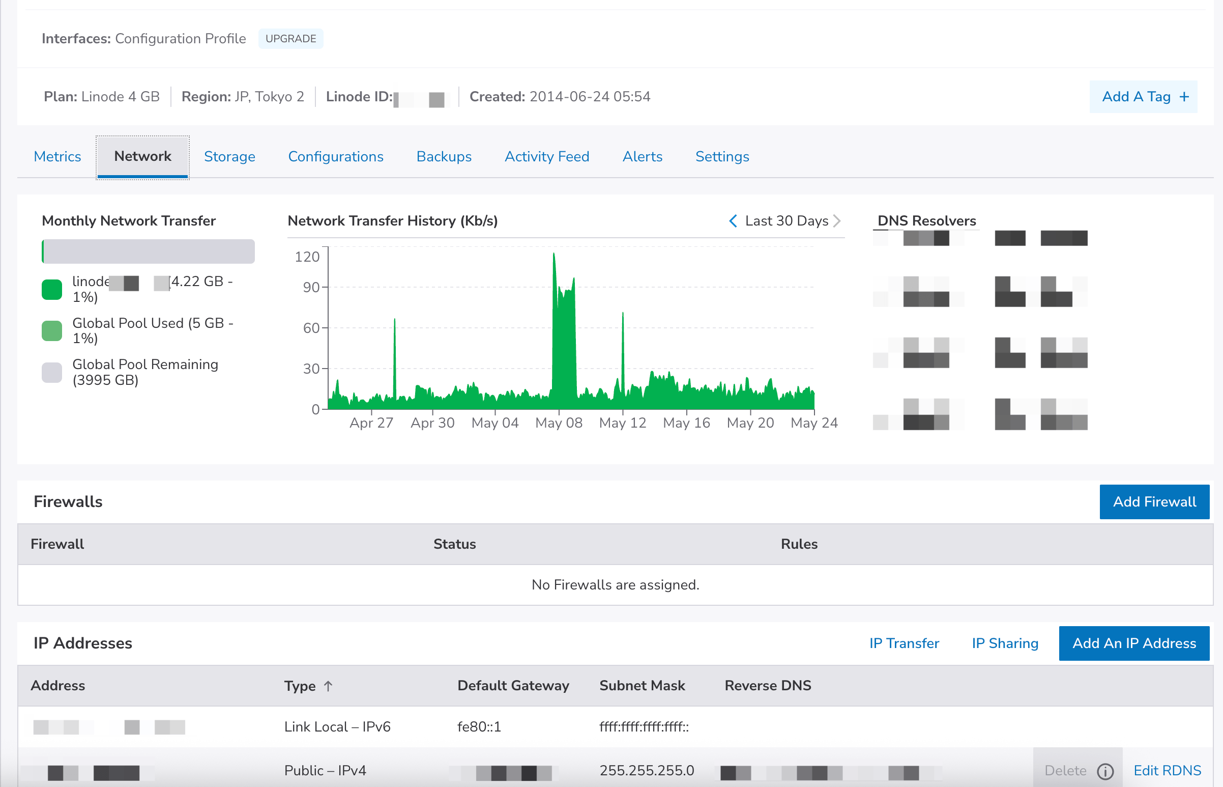1223x787 pixels.
Task: Click the fe80::1 gateway value
Action: point(479,727)
